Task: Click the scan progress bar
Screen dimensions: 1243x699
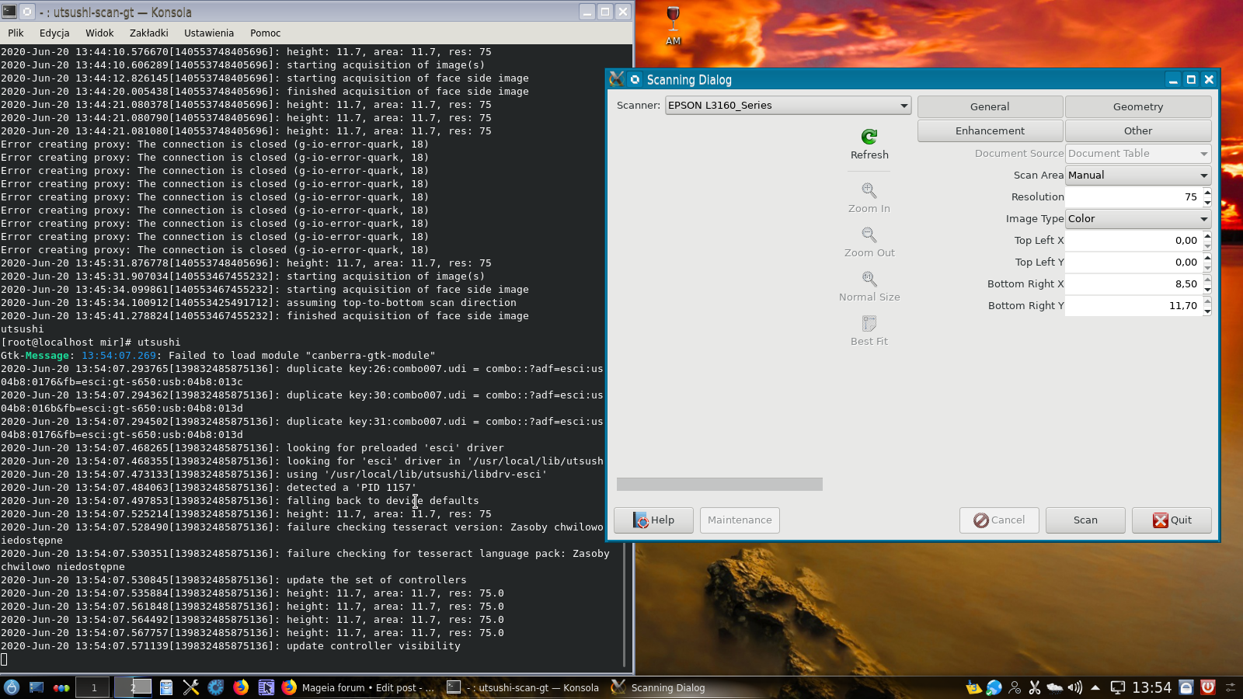Action: coord(719,485)
